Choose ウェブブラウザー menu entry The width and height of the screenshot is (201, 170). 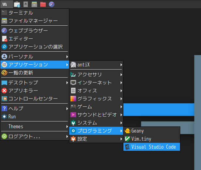pos(35,31)
